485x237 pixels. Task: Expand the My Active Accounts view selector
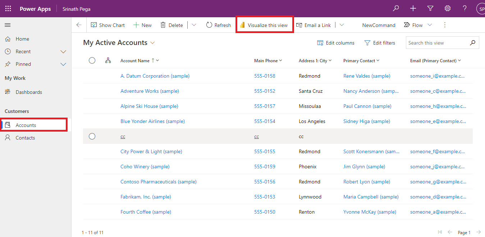pyautogui.click(x=152, y=43)
